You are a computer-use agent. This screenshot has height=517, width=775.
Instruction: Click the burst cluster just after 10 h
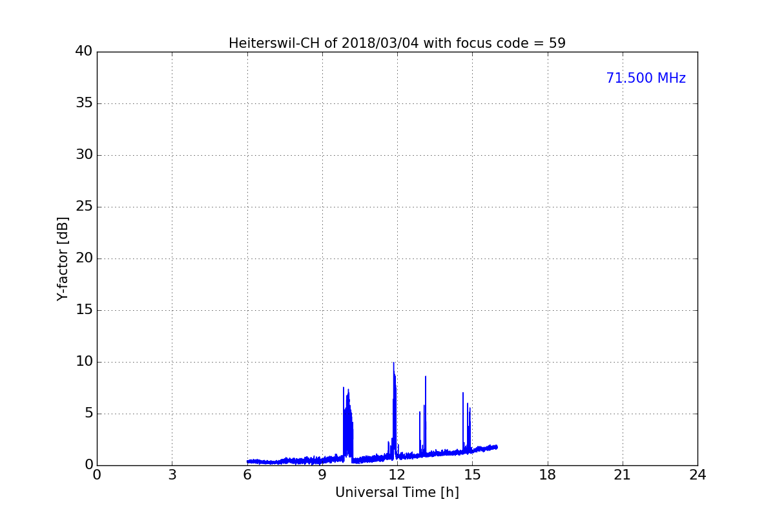click(x=348, y=425)
